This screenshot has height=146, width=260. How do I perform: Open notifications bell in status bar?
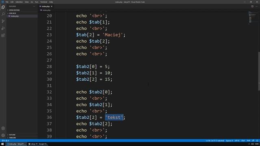[x=257, y=141]
